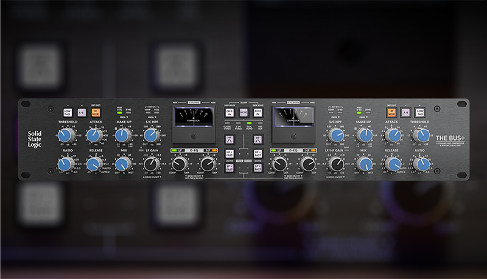The width and height of the screenshot is (487, 279).
Task: Click the right channel D-EQ HF band knob
Action: (x=308, y=164)
